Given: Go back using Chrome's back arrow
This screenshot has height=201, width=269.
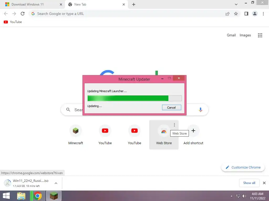Looking at the screenshot, I should pyautogui.click(x=6, y=14).
